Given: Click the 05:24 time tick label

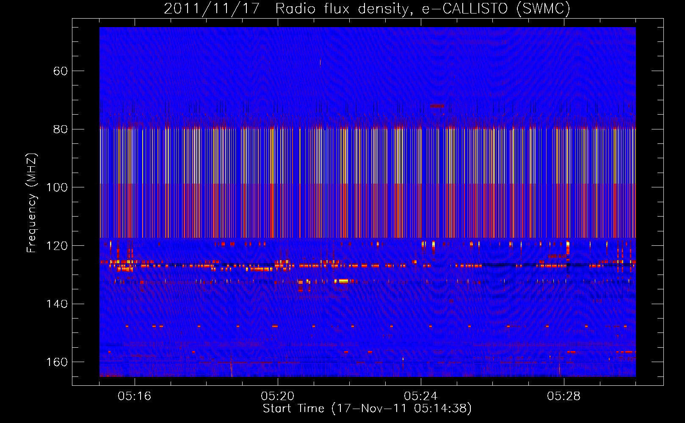Looking at the screenshot, I should click(x=420, y=396).
